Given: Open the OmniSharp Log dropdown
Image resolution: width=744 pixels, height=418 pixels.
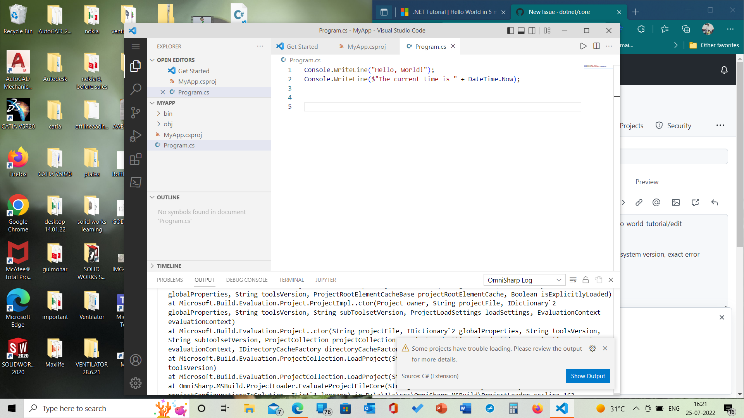Looking at the screenshot, I should (x=524, y=280).
